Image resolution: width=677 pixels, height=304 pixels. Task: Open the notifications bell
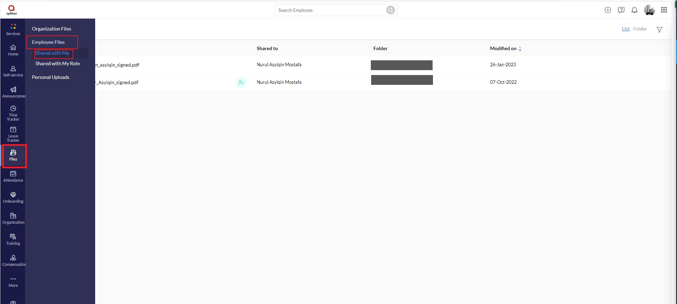point(634,10)
